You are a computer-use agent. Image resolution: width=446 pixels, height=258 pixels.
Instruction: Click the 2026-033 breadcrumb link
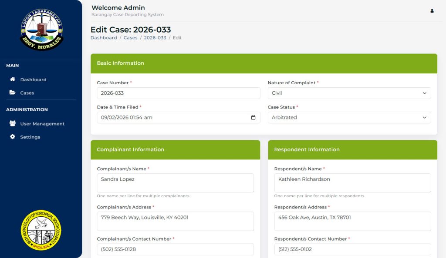[155, 38]
